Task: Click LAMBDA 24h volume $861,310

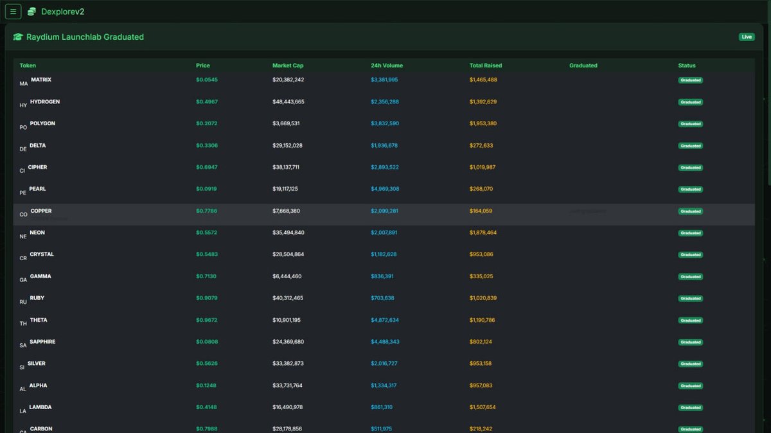Action: [x=382, y=407]
